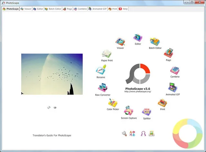Image resolution: width=206 pixels, height=152 pixels.
Task: Open the Help tab
Action: (123, 9)
